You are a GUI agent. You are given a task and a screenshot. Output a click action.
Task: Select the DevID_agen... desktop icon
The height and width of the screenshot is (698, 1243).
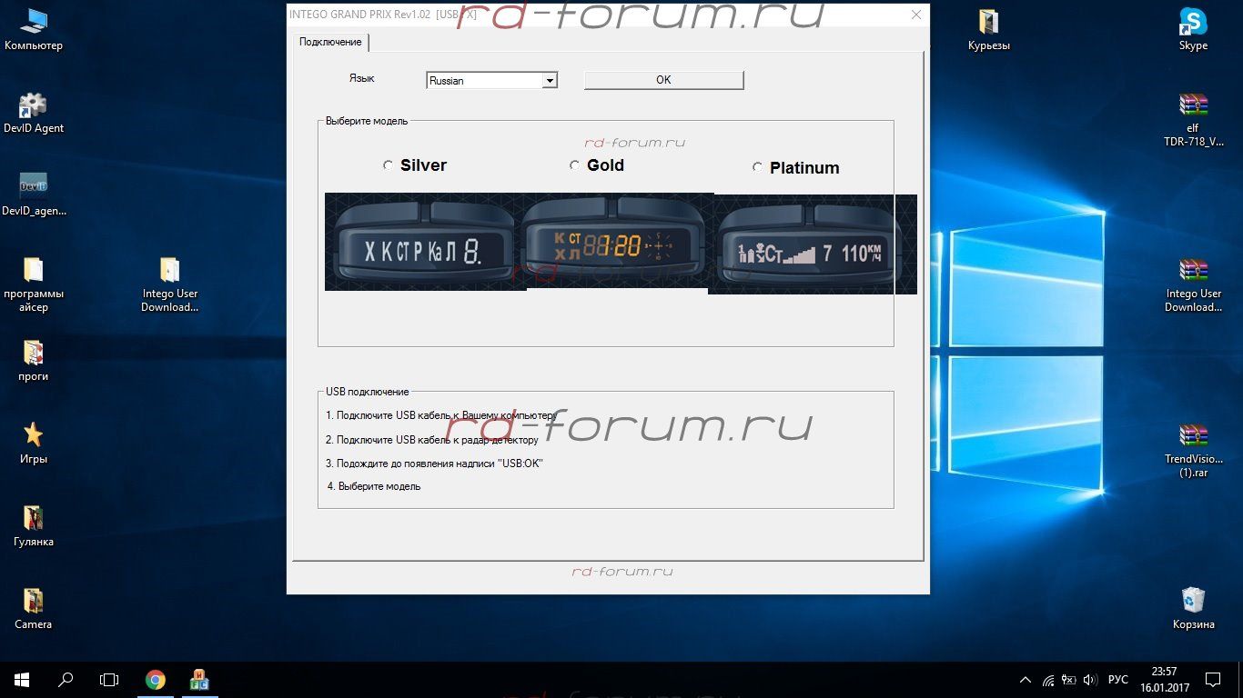coord(34,195)
